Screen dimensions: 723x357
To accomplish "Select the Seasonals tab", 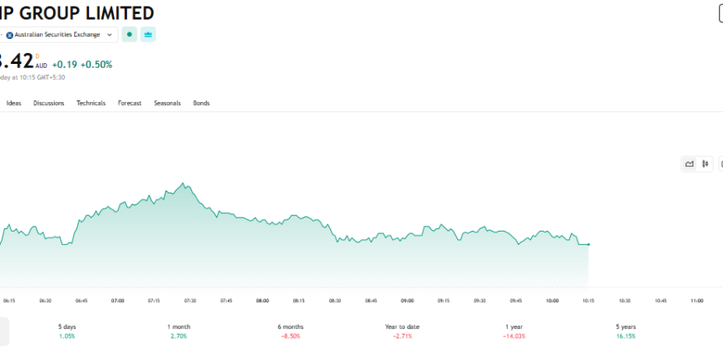I will click(x=167, y=103).
